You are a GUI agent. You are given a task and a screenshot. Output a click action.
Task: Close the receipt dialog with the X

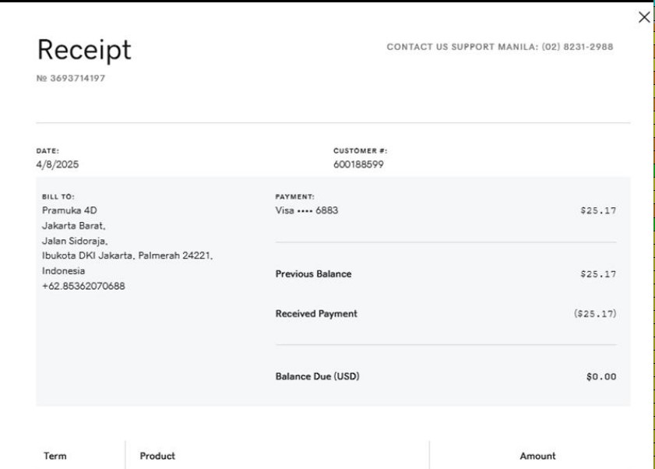coord(643,18)
